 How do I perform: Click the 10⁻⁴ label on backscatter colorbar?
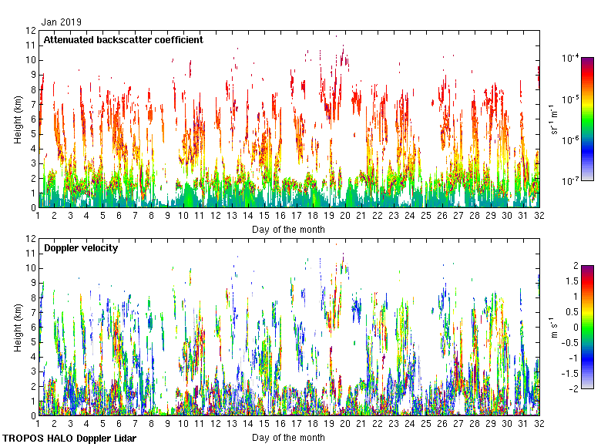pos(571,58)
